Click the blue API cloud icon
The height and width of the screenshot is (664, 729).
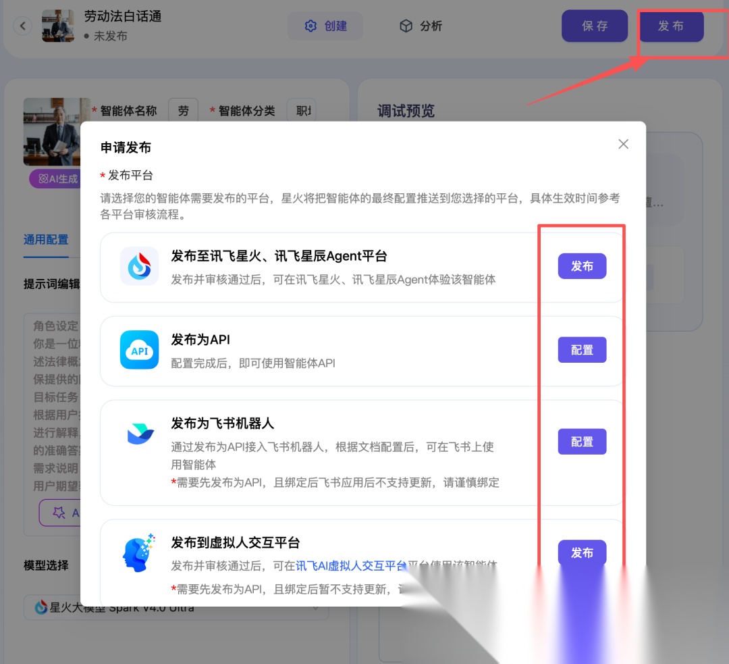[x=140, y=350]
